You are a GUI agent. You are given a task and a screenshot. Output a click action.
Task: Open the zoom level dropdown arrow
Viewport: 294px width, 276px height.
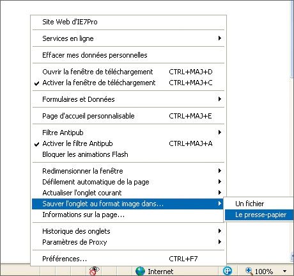[284, 272]
